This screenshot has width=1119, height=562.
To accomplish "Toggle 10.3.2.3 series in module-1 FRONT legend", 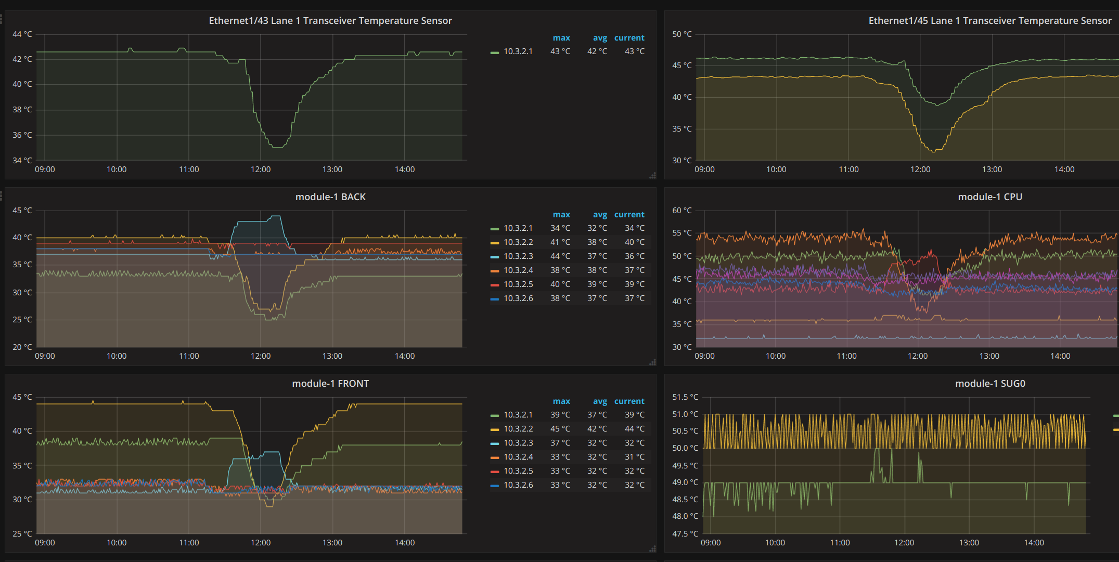I will (x=518, y=443).
